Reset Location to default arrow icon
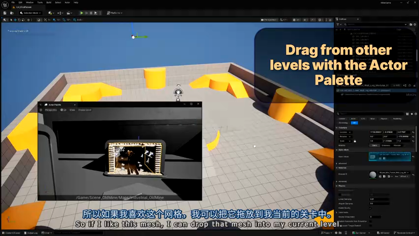This screenshot has height=236, width=419. 413,132
